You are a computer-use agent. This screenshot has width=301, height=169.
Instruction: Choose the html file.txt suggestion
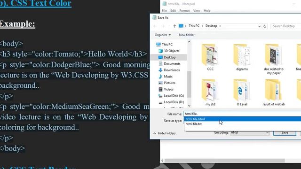pos(243,124)
